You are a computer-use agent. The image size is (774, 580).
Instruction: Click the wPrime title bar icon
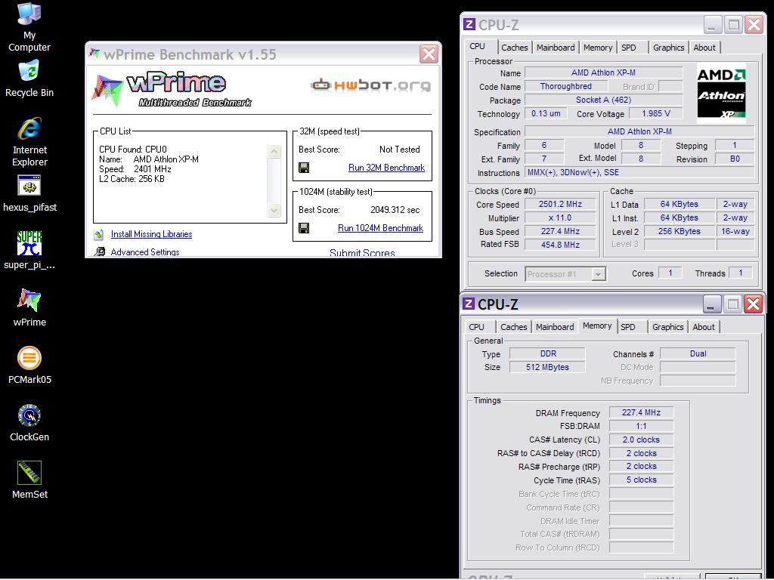[94, 54]
